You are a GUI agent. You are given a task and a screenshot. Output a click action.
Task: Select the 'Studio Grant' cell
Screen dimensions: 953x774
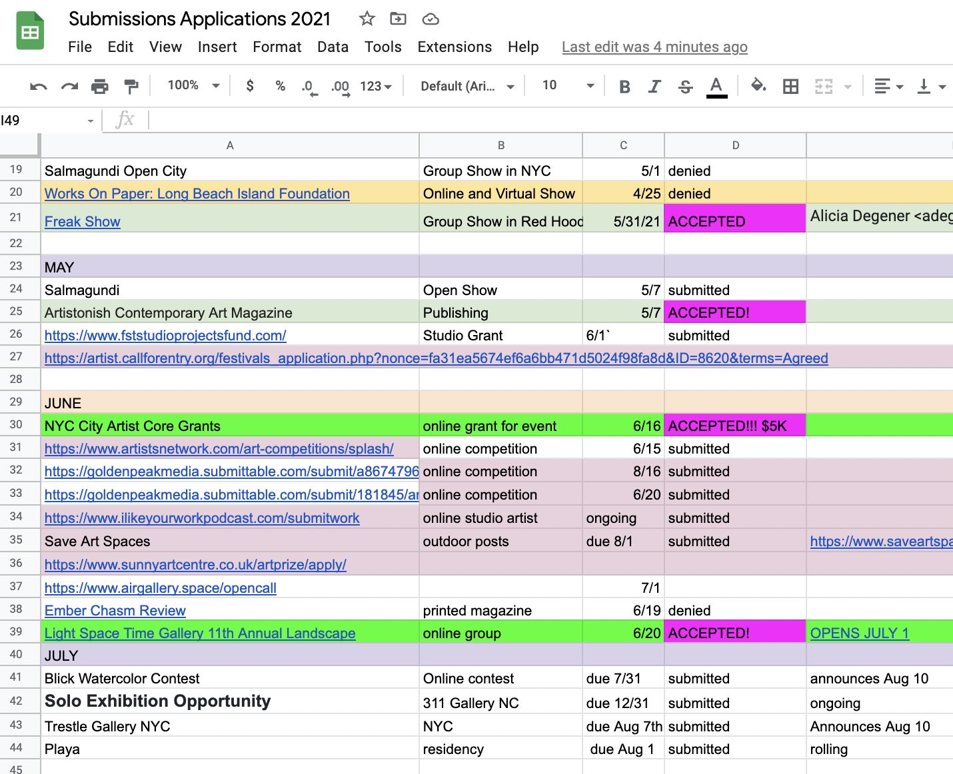(x=500, y=335)
